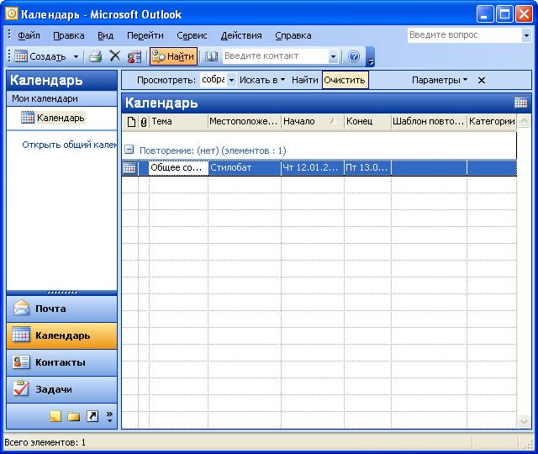Open the Искать в dropdown

pos(262,80)
